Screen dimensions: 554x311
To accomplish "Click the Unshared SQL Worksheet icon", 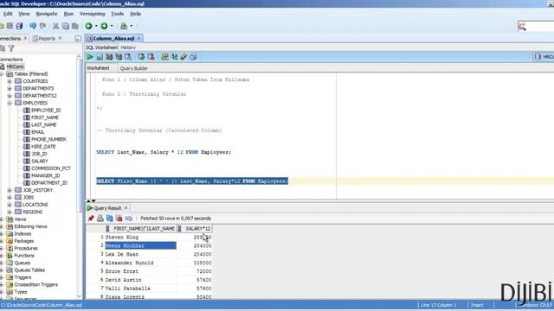I will [164, 57].
